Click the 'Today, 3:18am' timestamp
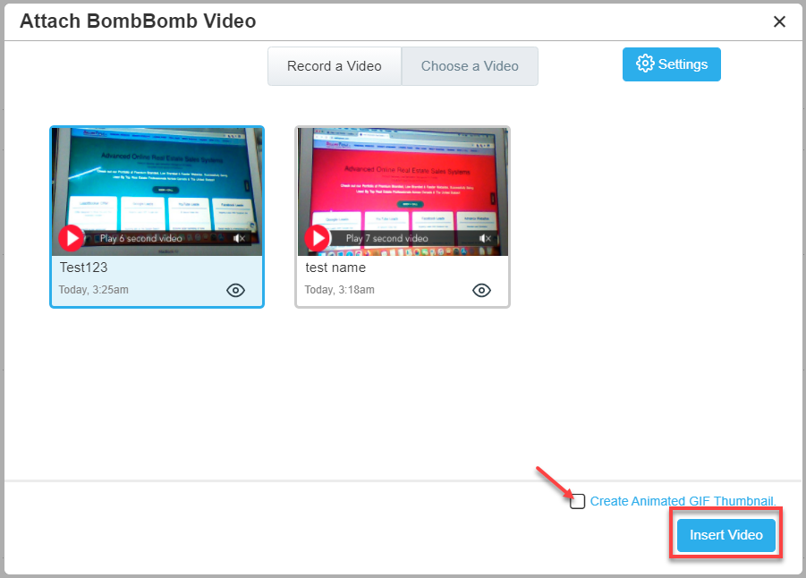Viewport: 806px width, 578px height. [x=340, y=290]
